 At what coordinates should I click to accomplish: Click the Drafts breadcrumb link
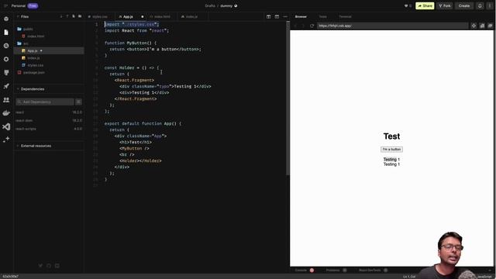(x=210, y=5)
